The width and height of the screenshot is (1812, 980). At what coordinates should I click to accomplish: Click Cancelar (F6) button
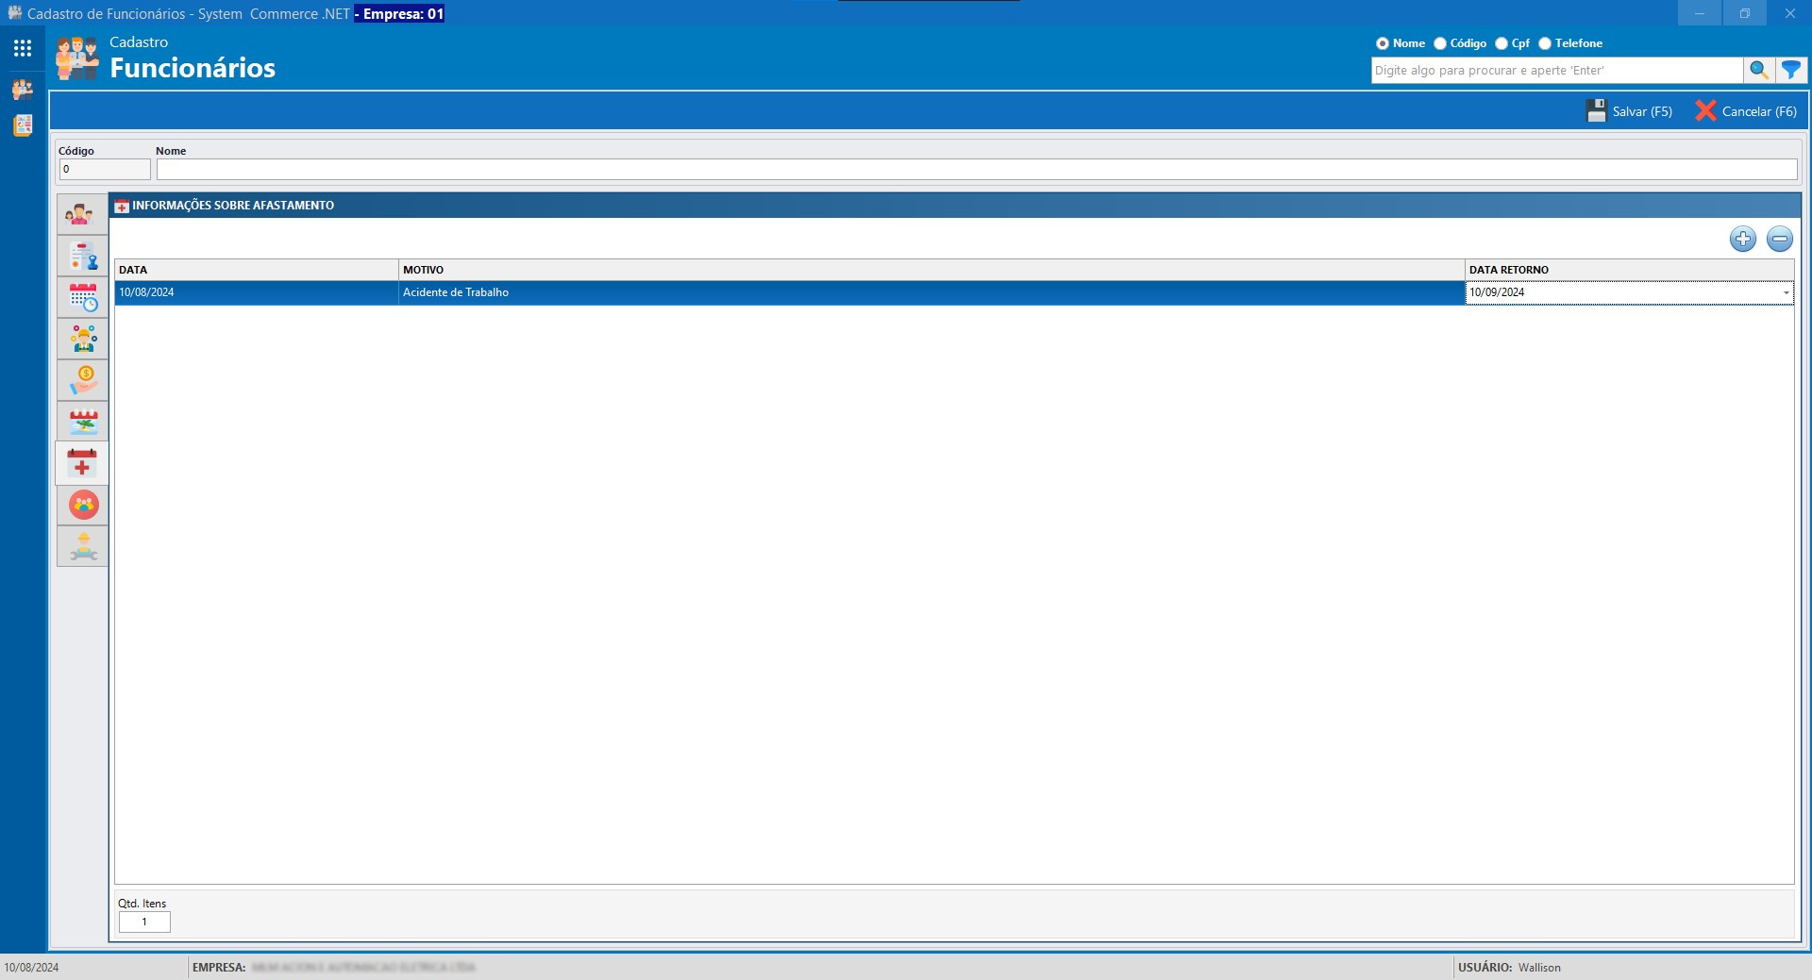pos(1746,111)
